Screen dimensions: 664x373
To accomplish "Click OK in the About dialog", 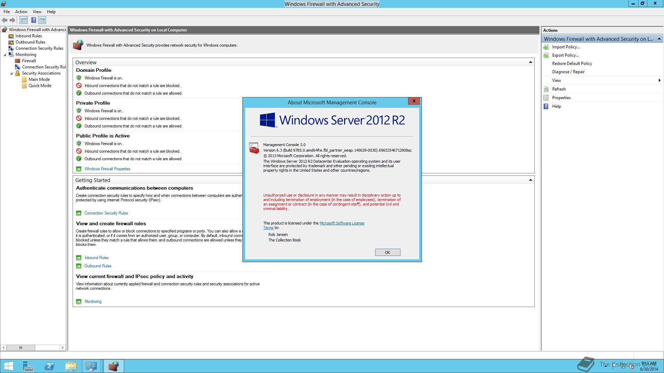I will 388,252.
